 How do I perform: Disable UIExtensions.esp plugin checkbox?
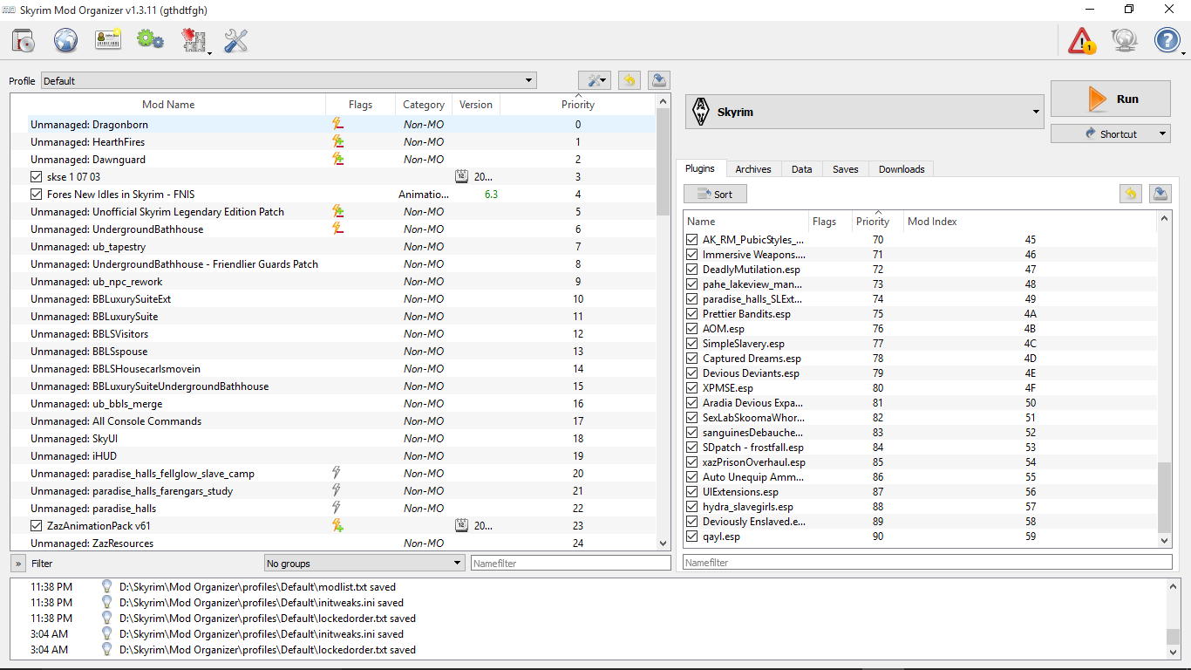691,492
